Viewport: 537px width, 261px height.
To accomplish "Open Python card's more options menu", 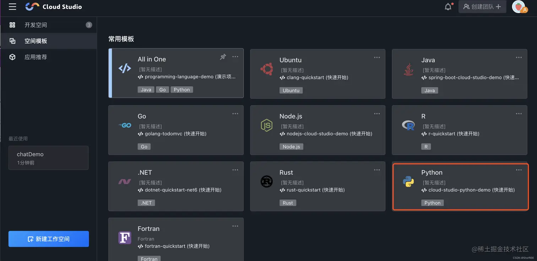I will (x=519, y=170).
